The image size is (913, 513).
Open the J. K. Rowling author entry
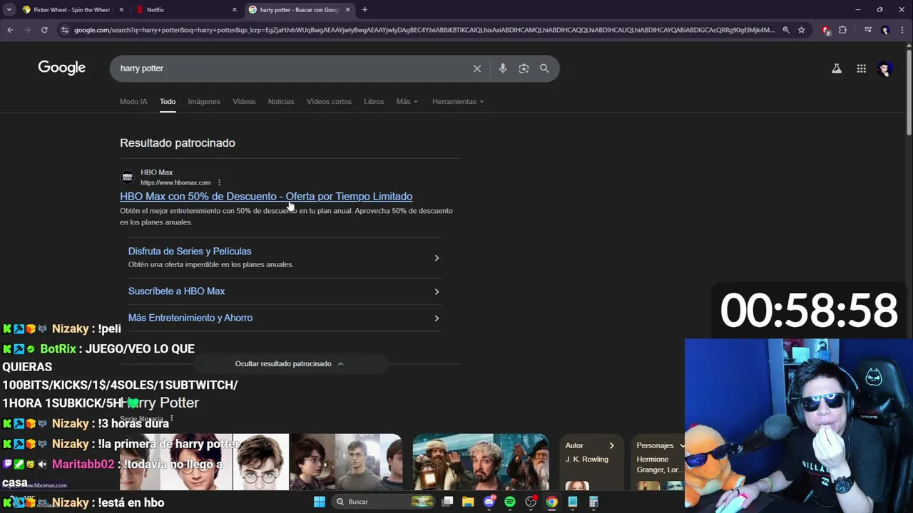pyautogui.click(x=587, y=459)
